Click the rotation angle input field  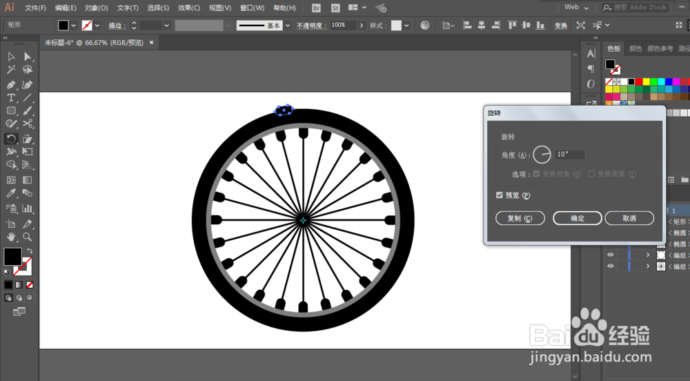point(570,155)
